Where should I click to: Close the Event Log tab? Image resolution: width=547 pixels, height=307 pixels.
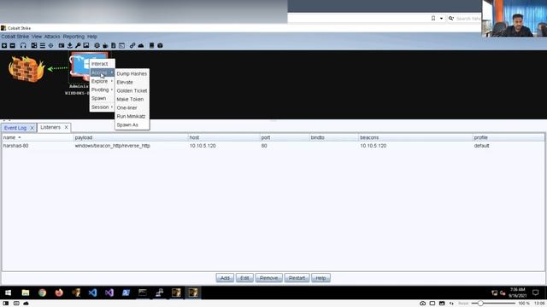point(32,128)
